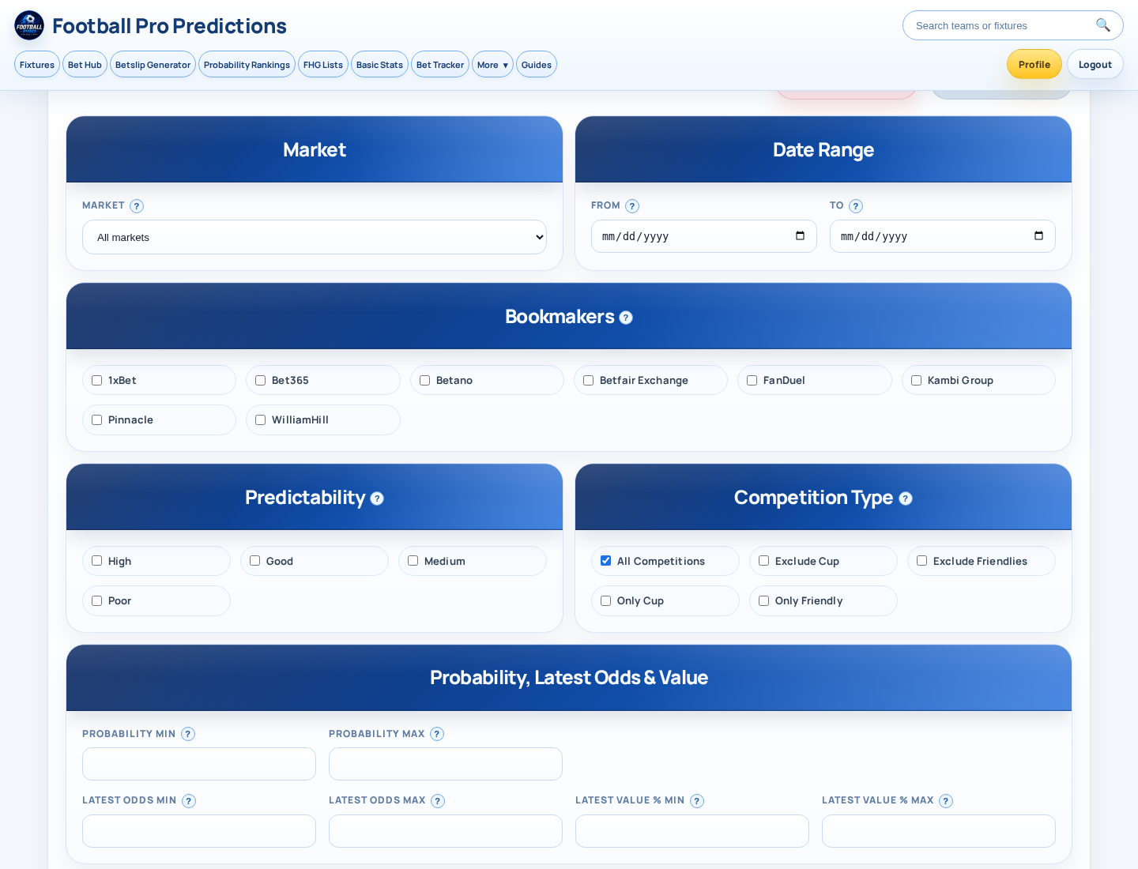
Task: Click the Latest Value % Min input box
Action: pyautogui.click(x=692, y=831)
